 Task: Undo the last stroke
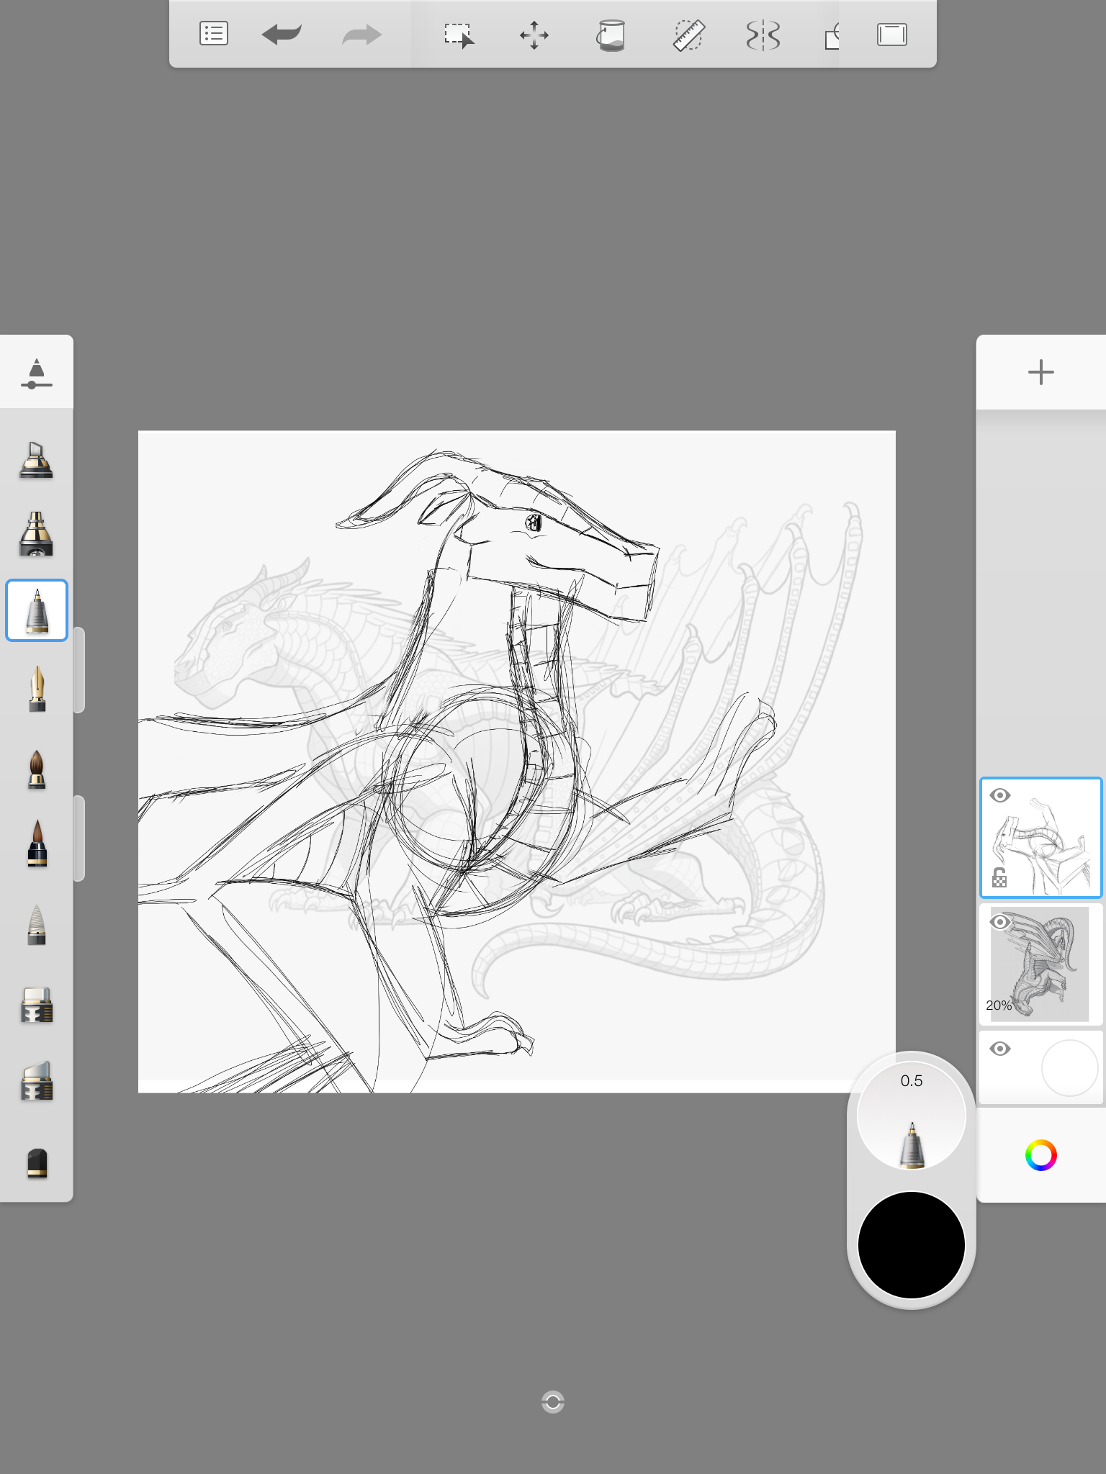click(282, 34)
